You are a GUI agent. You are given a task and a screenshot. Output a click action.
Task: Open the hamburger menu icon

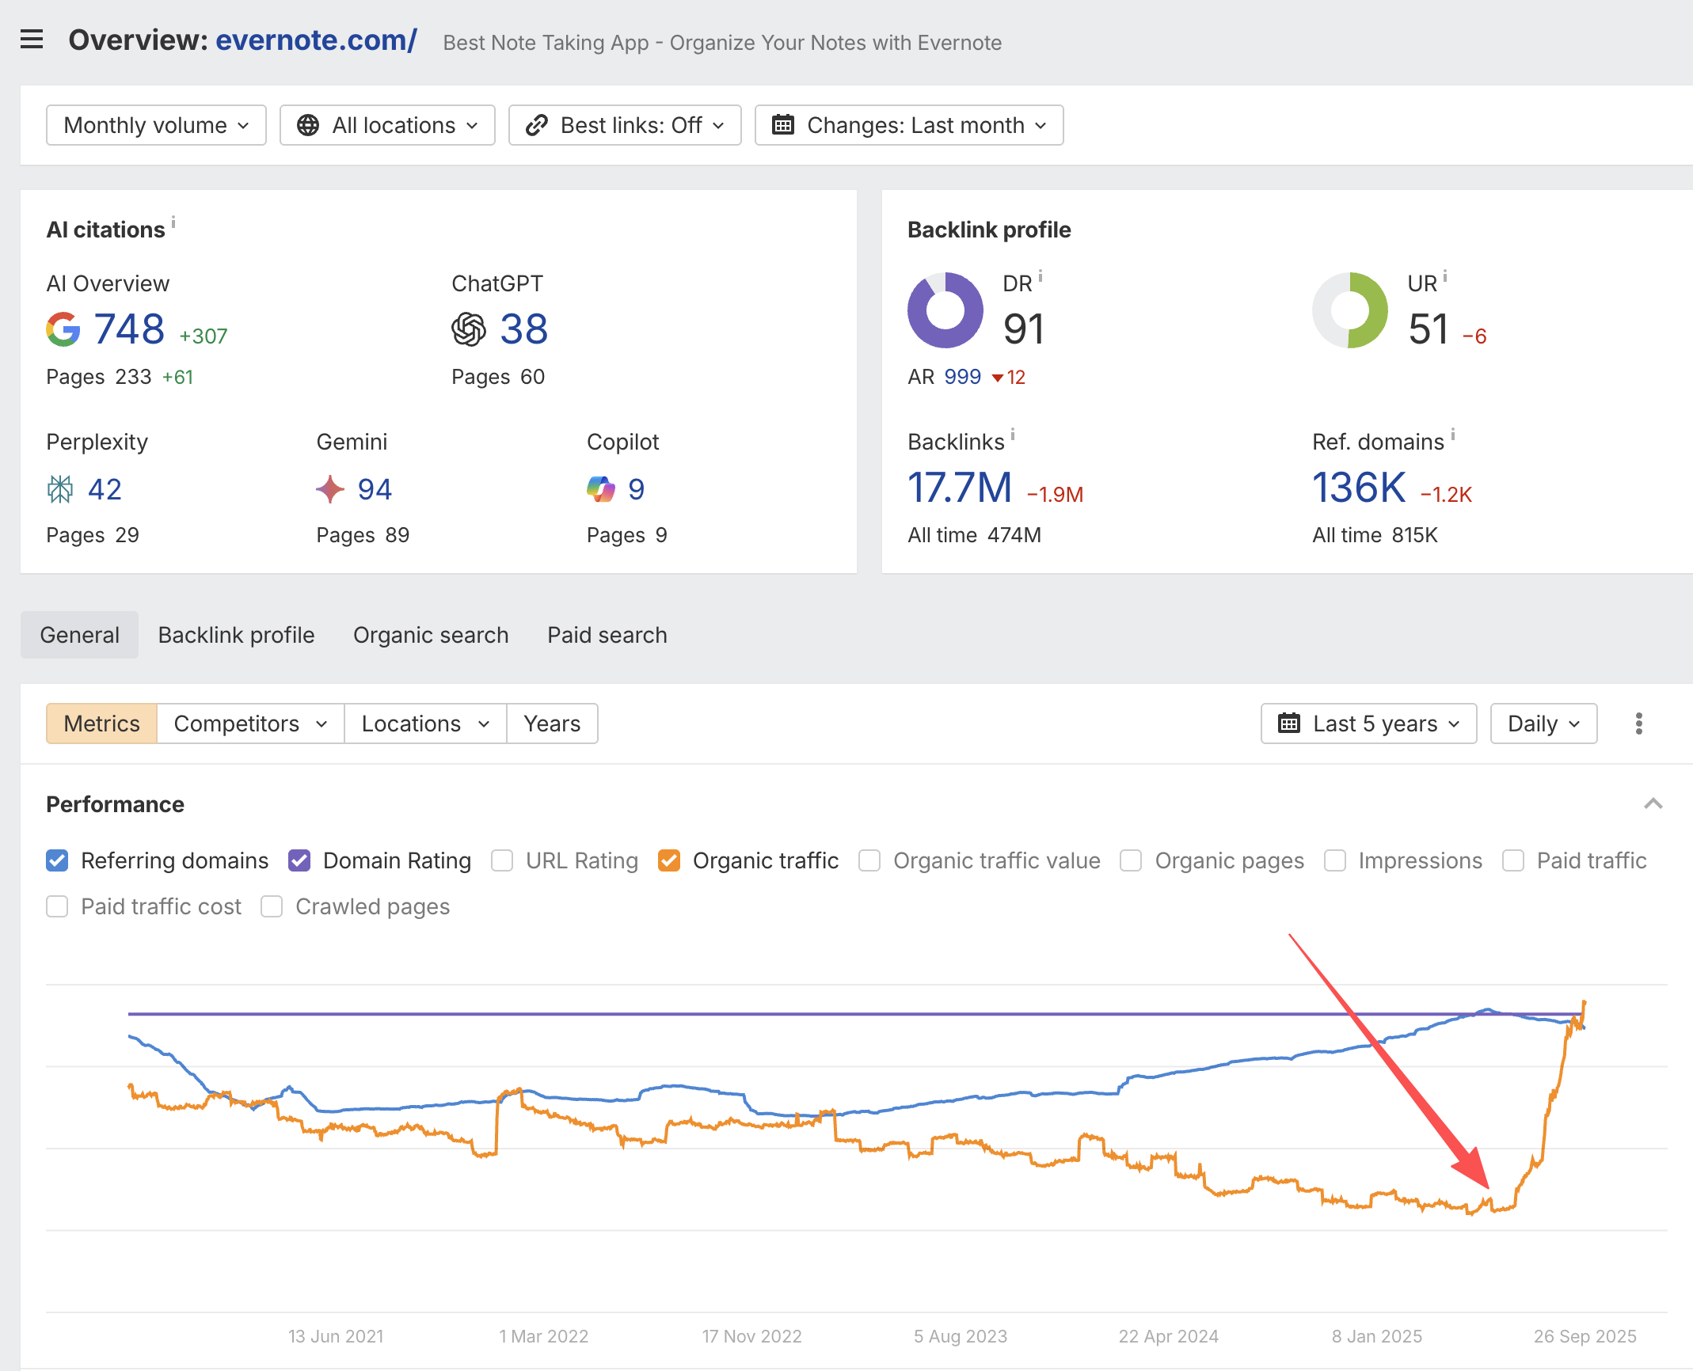[32, 40]
